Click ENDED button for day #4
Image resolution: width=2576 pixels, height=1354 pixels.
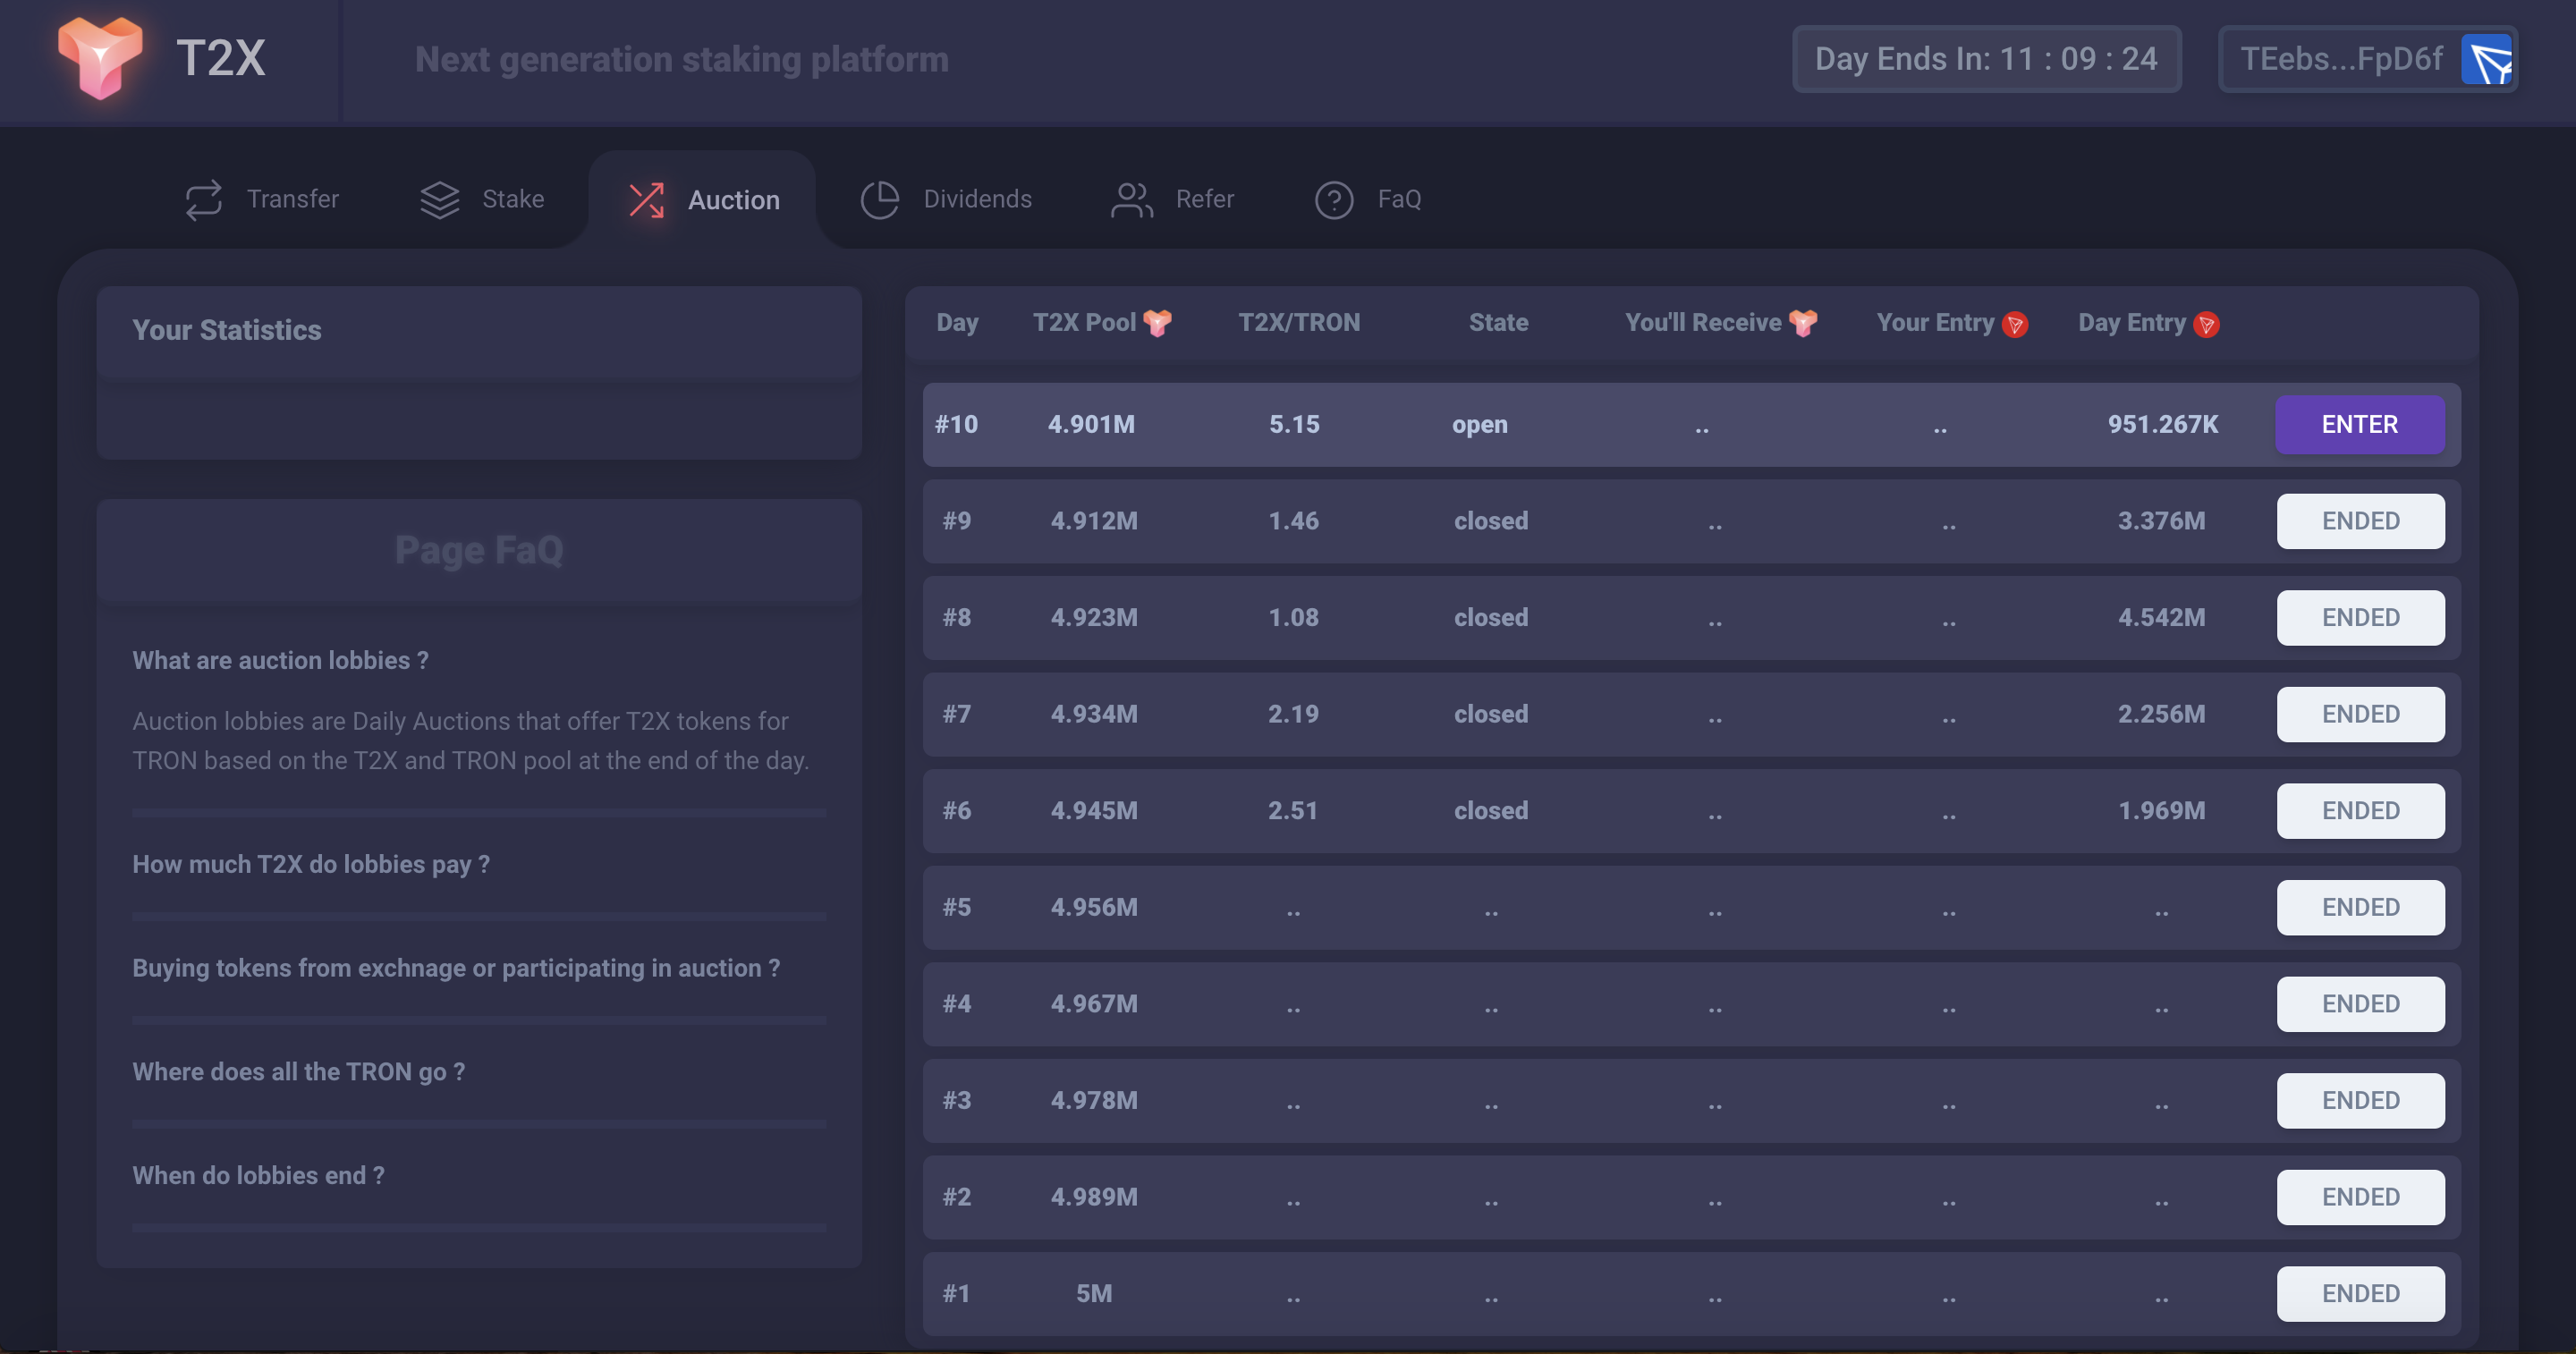click(x=2360, y=1004)
